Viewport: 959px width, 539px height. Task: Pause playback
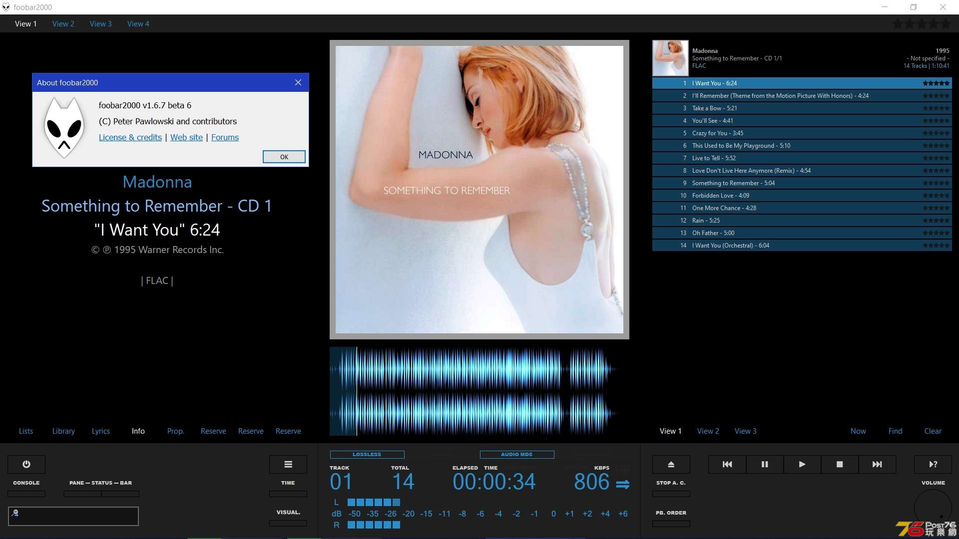click(x=765, y=464)
